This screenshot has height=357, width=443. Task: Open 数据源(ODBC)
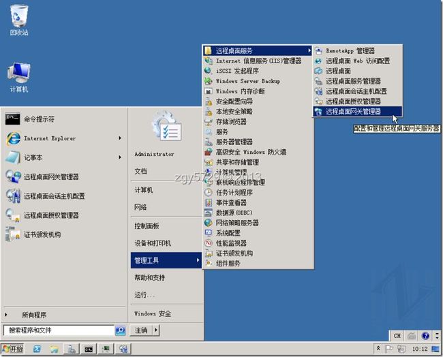coord(258,213)
